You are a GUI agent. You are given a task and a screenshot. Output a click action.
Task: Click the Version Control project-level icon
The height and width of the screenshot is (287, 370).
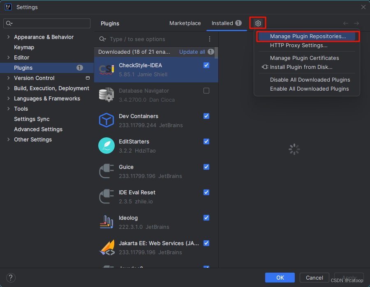88,78
